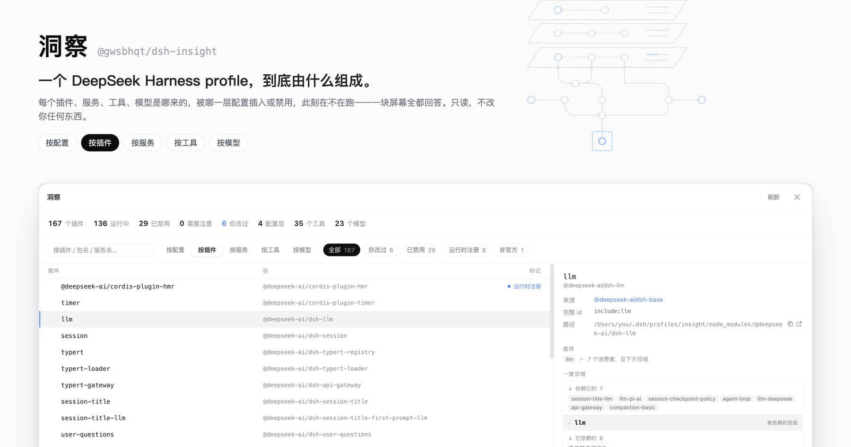Click the session-title-llm dependency chip
This screenshot has height=447, width=851.
click(x=591, y=399)
